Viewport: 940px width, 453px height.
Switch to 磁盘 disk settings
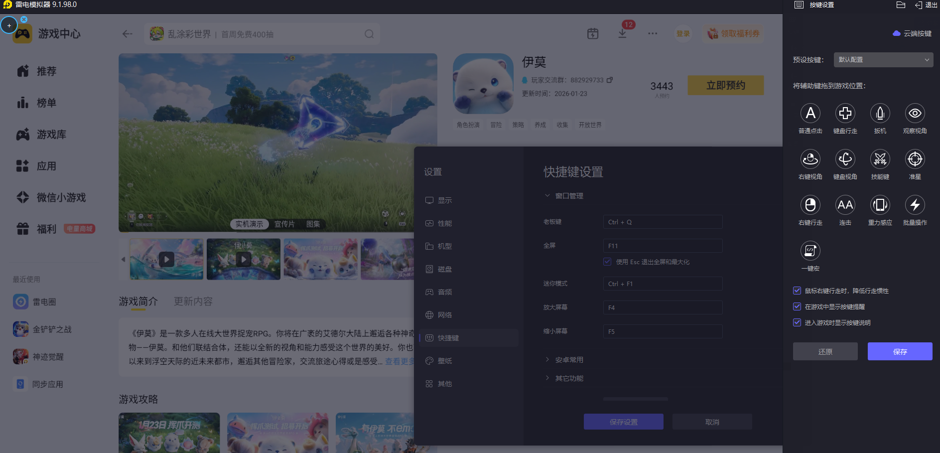469,269
